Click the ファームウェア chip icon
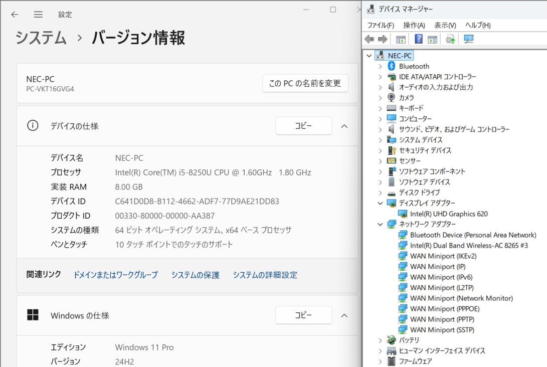 click(392, 361)
